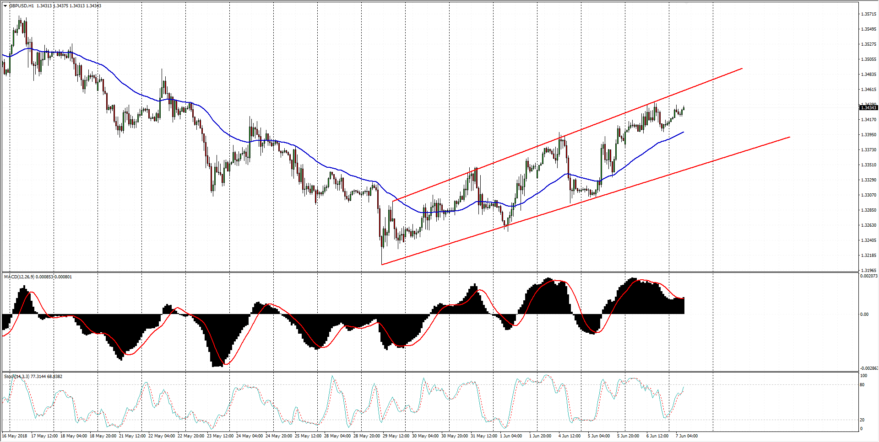
Task: Click the 1.32185 price axis label
Action: tap(868, 256)
